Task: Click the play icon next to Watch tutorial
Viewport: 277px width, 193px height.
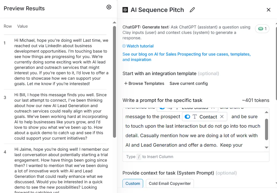Action: (x=124, y=46)
